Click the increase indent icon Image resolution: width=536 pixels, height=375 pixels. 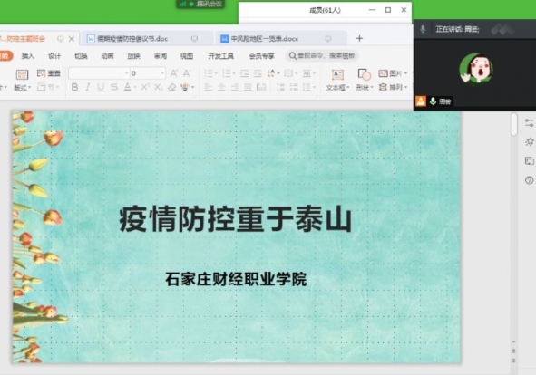coord(258,73)
